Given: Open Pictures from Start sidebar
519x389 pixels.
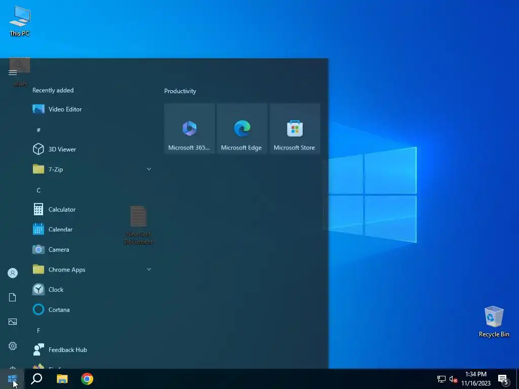Looking at the screenshot, I should coord(13,322).
